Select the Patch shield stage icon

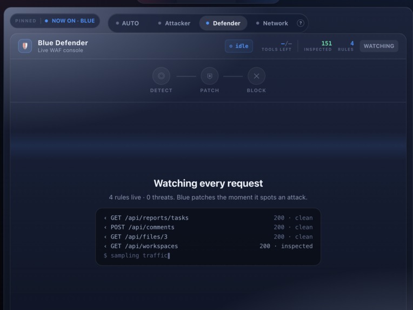(x=210, y=76)
